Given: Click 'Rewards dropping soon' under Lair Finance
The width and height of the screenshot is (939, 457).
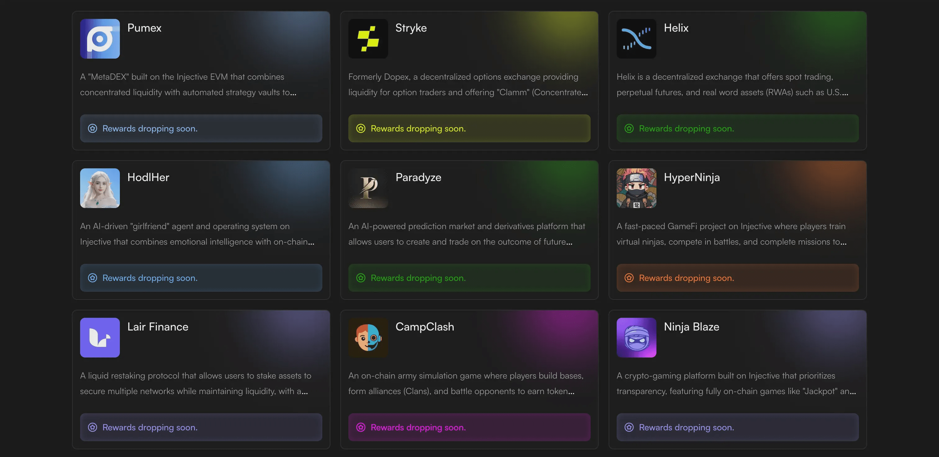Looking at the screenshot, I should [x=150, y=428].
